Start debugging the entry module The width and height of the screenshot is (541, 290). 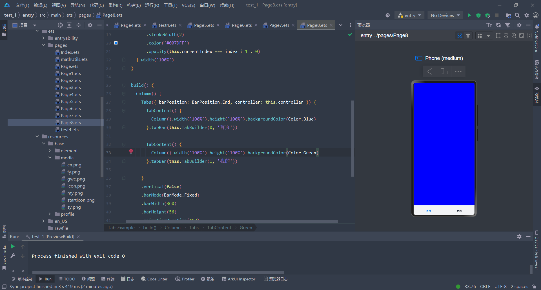point(478,15)
